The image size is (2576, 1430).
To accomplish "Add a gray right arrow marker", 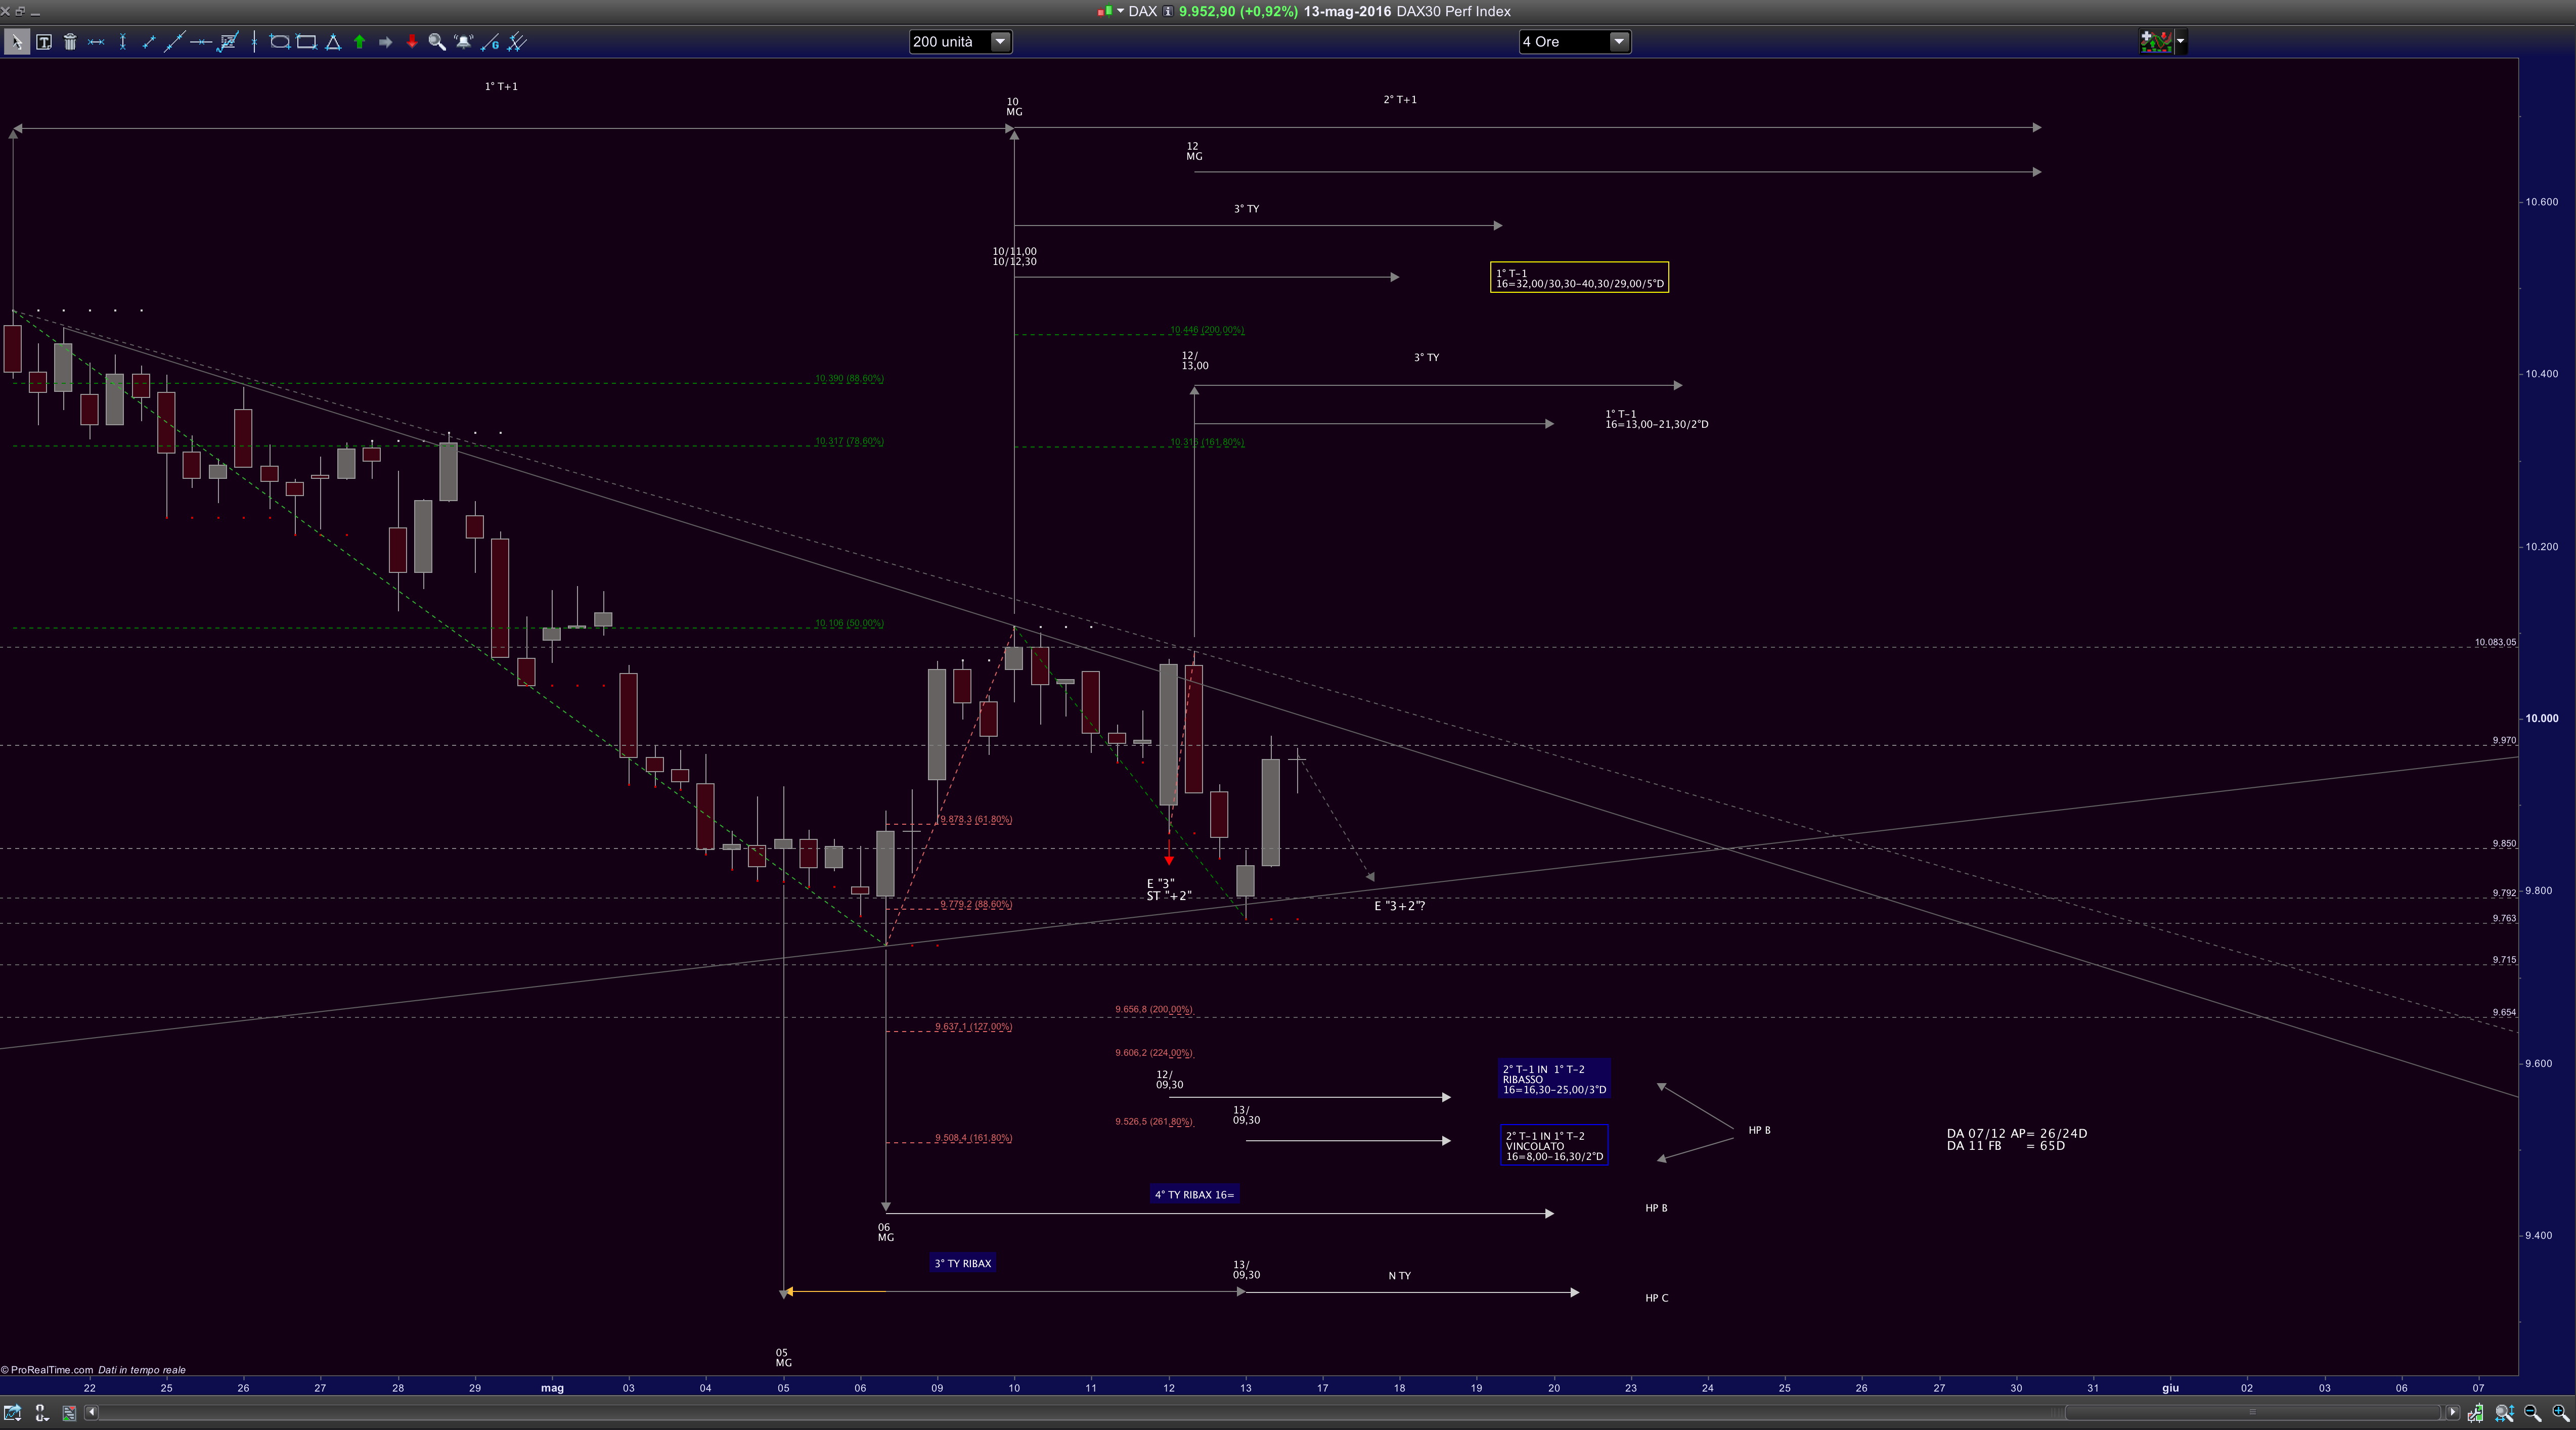I will click(x=385, y=42).
